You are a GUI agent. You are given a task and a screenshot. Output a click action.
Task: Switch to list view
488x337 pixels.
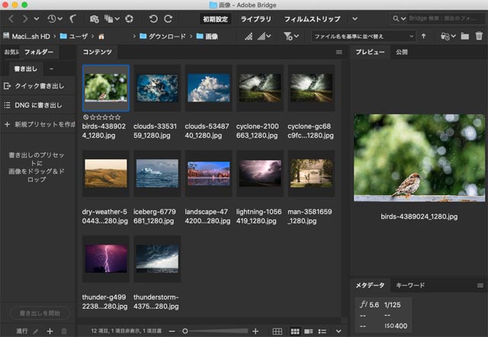323,332
